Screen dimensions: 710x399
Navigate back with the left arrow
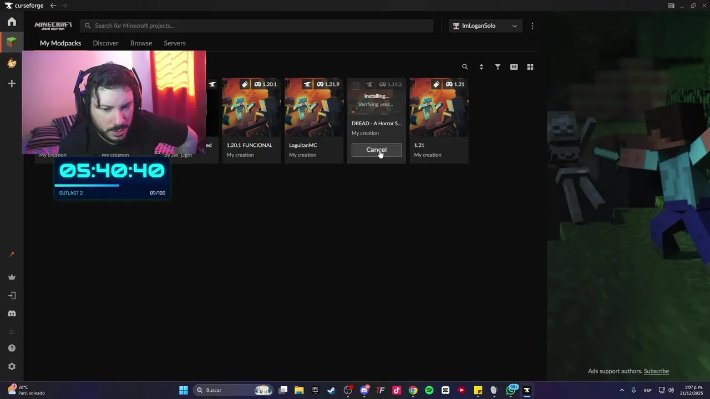(x=53, y=6)
